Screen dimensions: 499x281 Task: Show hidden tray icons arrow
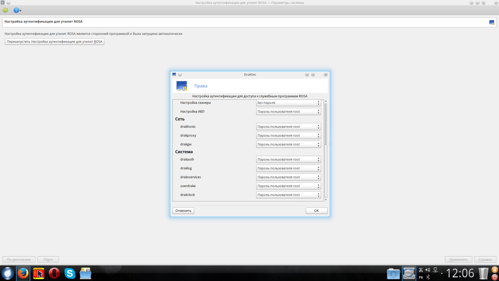[442, 273]
